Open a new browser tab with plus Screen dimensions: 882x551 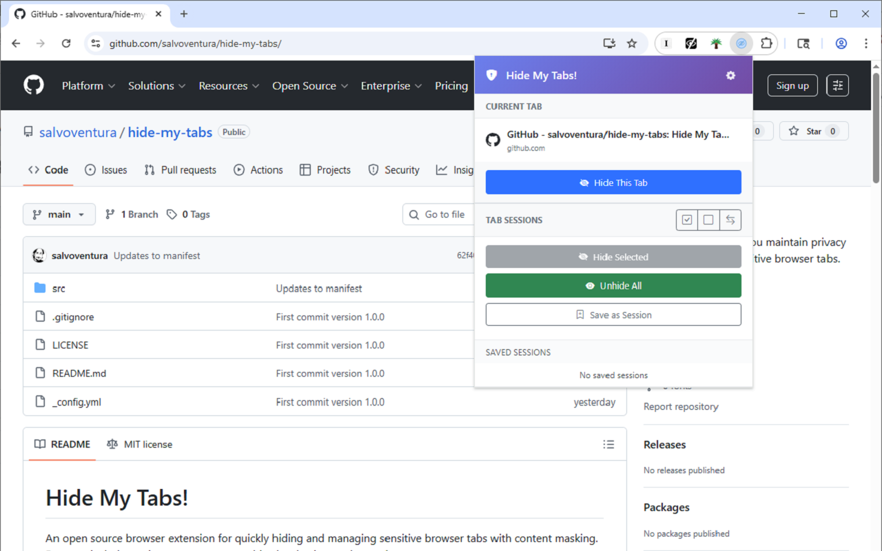(x=184, y=14)
